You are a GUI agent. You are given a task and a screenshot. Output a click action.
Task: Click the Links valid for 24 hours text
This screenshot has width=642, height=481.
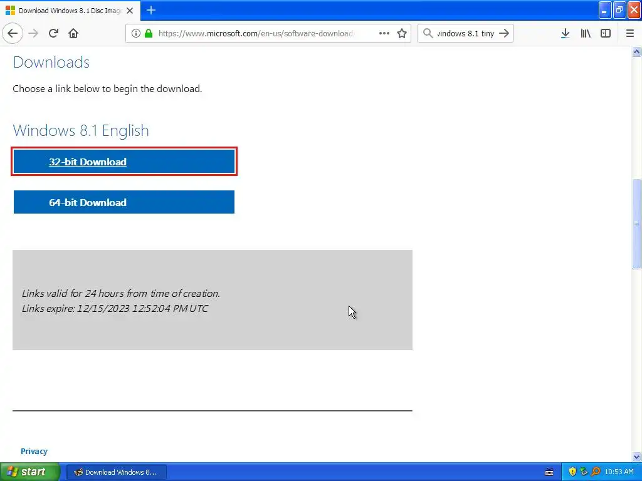click(x=121, y=294)
